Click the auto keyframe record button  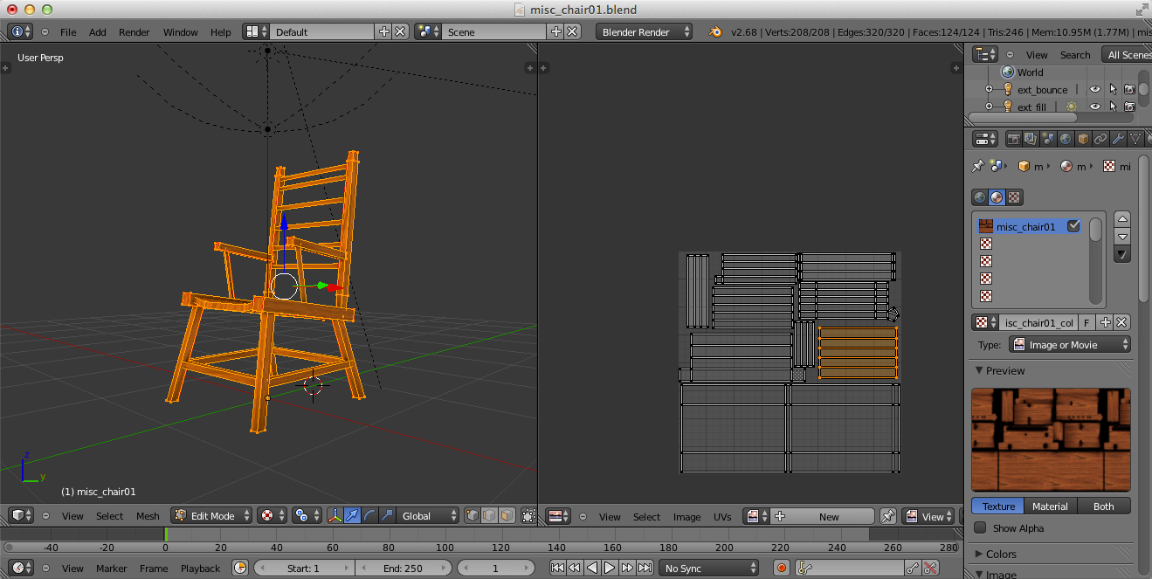[782, 568]
